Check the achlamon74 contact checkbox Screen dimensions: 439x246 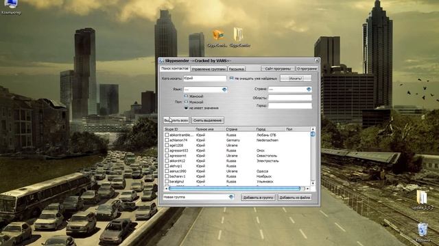pos(167,140)
